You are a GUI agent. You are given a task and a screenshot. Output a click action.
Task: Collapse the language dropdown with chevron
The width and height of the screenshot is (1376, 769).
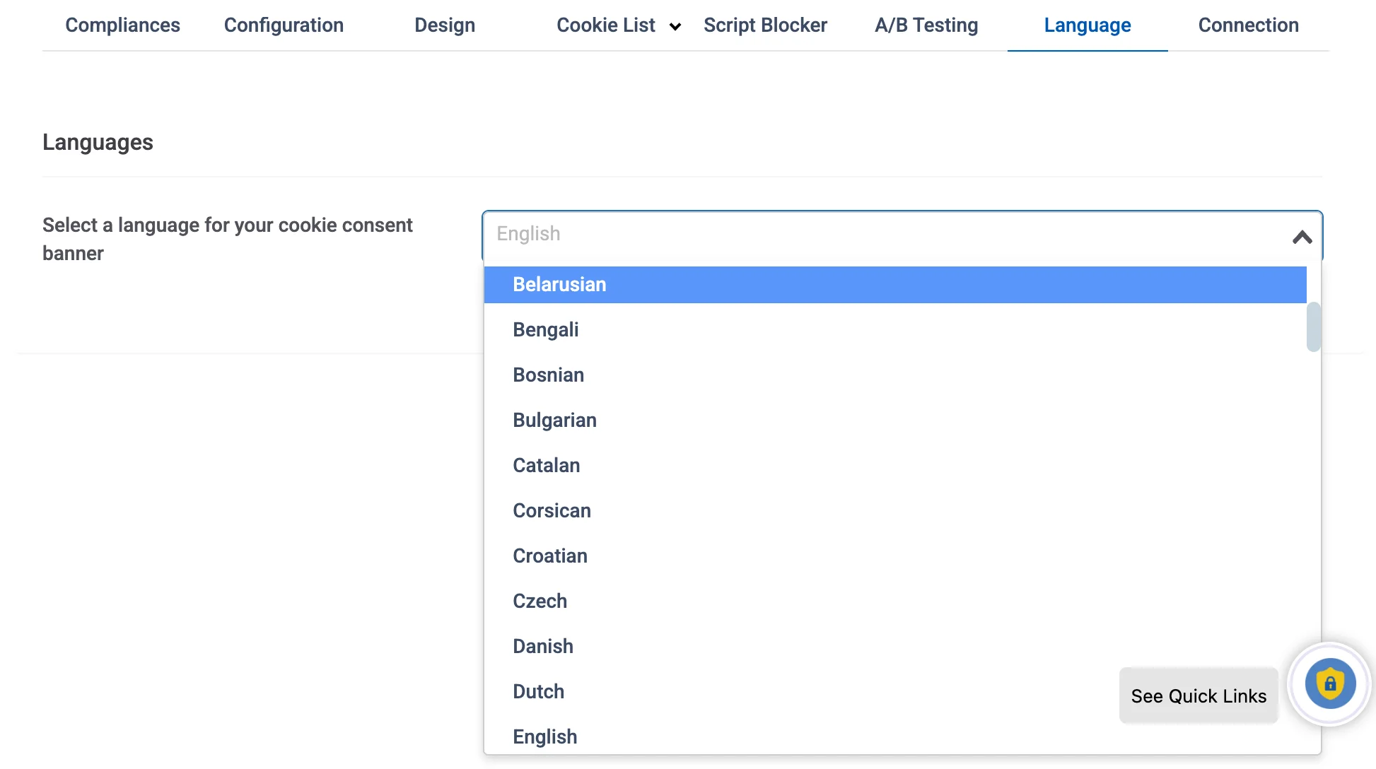pyautogui.click(x=1302, y=237)
